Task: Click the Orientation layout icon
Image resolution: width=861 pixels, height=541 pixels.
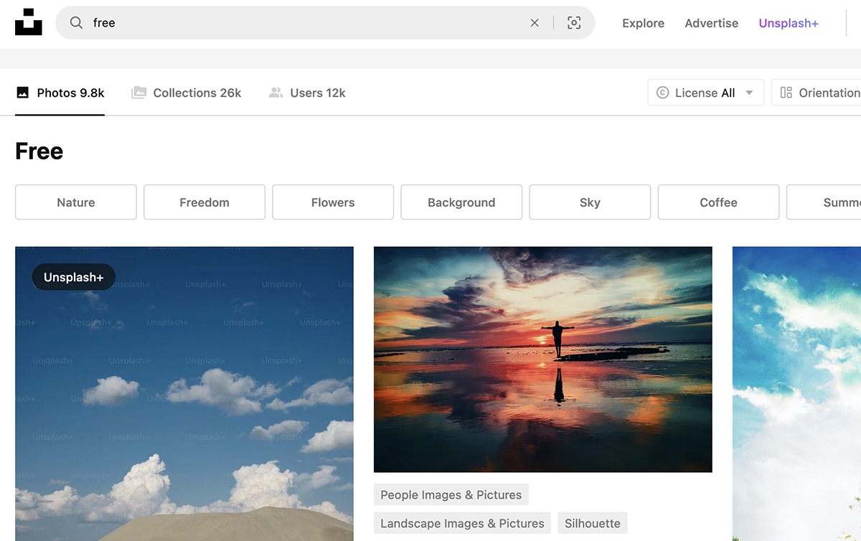Action: pos(786,93)
